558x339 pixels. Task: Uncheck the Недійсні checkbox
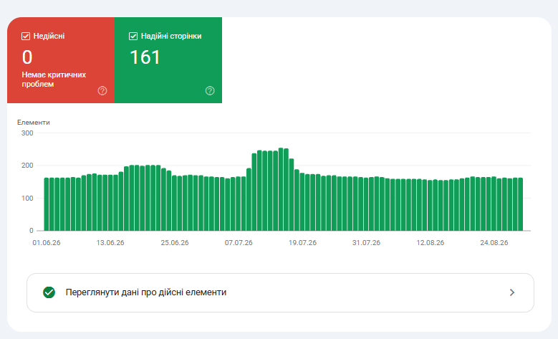point(26,36)
